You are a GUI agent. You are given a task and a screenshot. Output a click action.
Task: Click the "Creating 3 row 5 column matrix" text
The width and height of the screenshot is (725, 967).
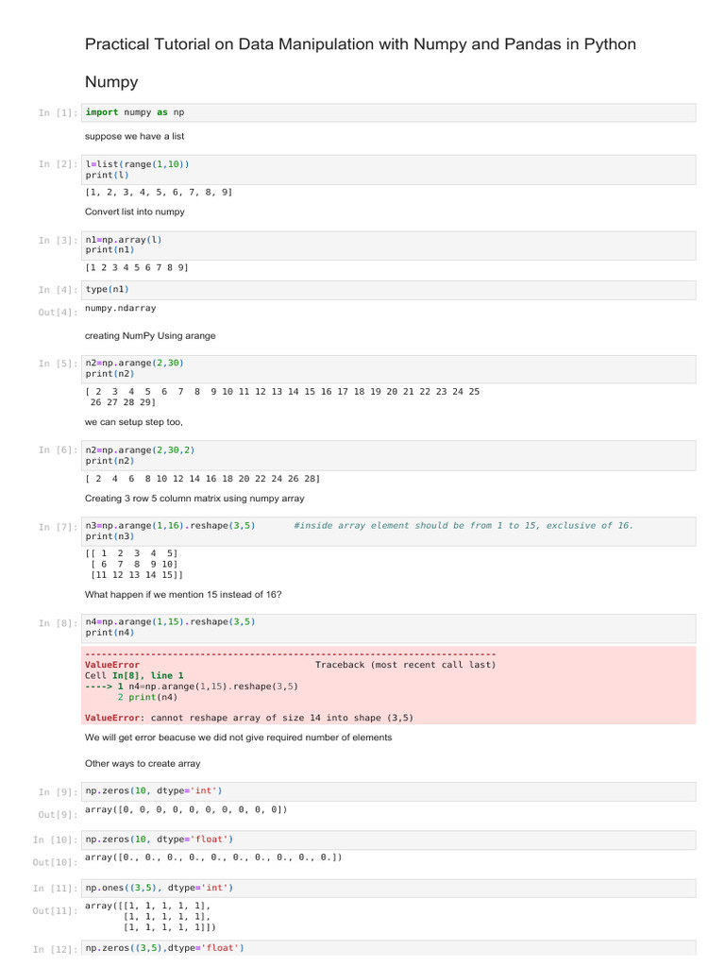pyautogui.click(x=194, y=499)
